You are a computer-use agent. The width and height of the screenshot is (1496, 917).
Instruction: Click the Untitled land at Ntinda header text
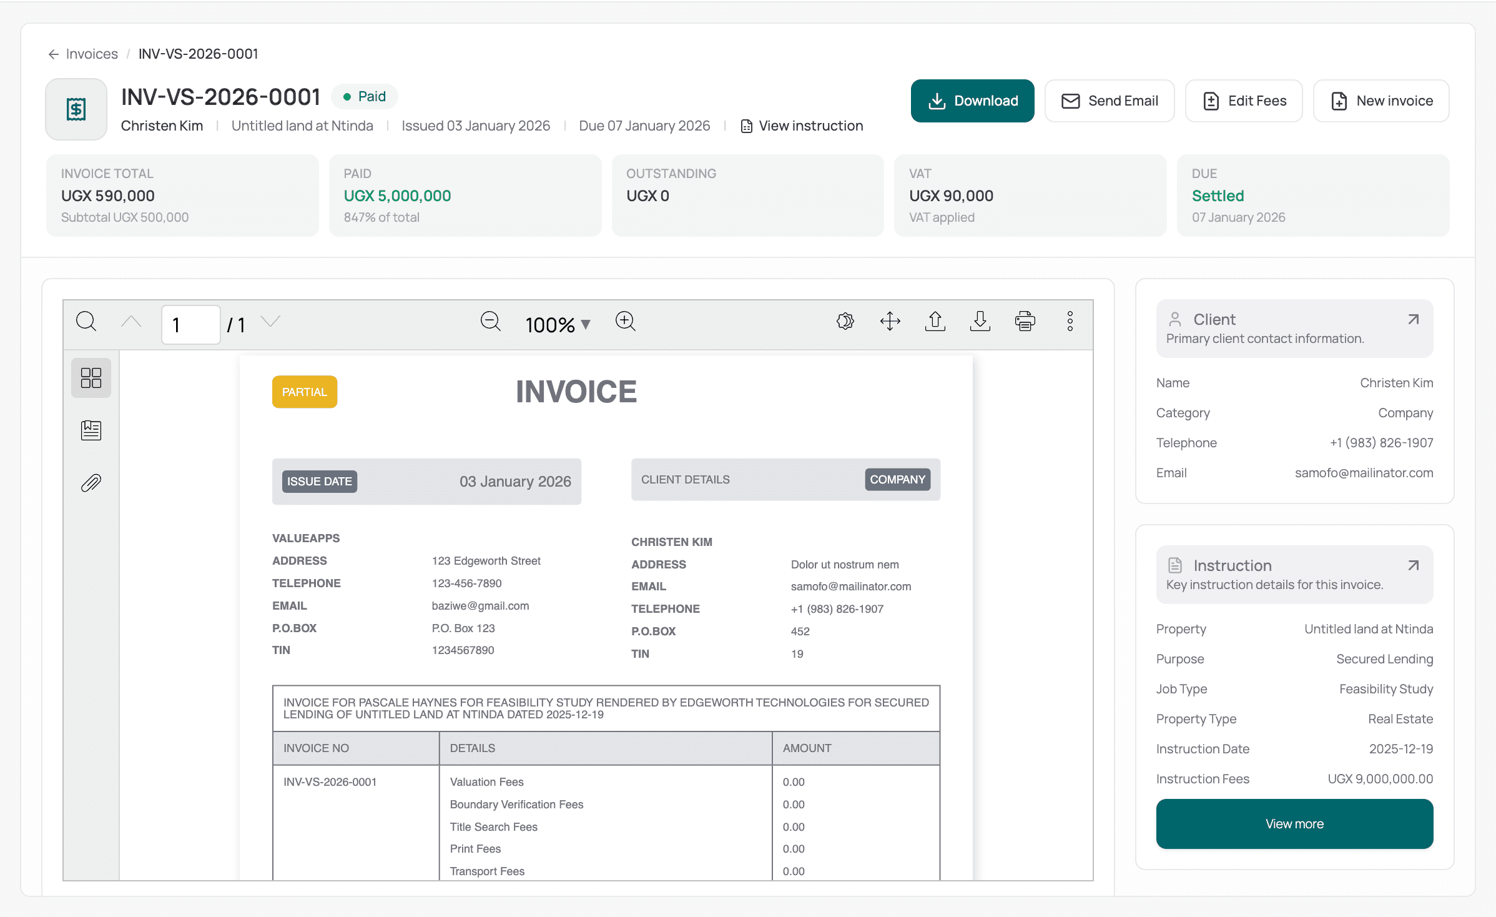pyautogui.click(x=302, y=126)
